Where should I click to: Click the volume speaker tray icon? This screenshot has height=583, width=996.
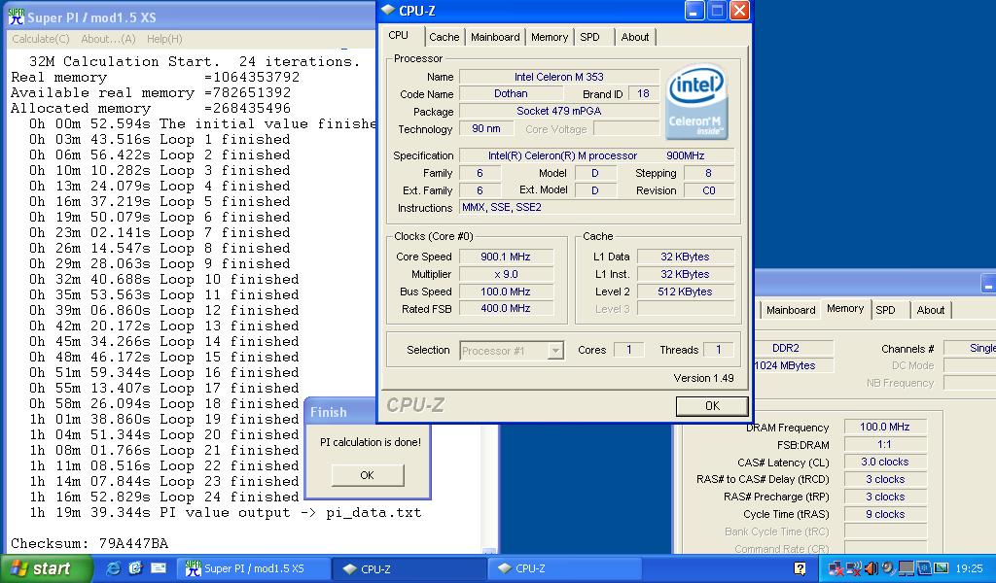871,568
